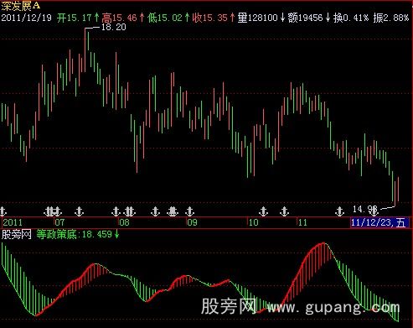Click the 股旁网 label above indicator panel
413x328 pixels.
16,234
